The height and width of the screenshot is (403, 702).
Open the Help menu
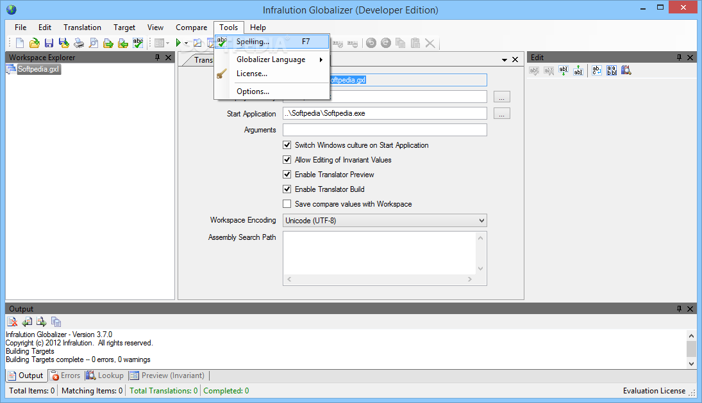[258, 28]
